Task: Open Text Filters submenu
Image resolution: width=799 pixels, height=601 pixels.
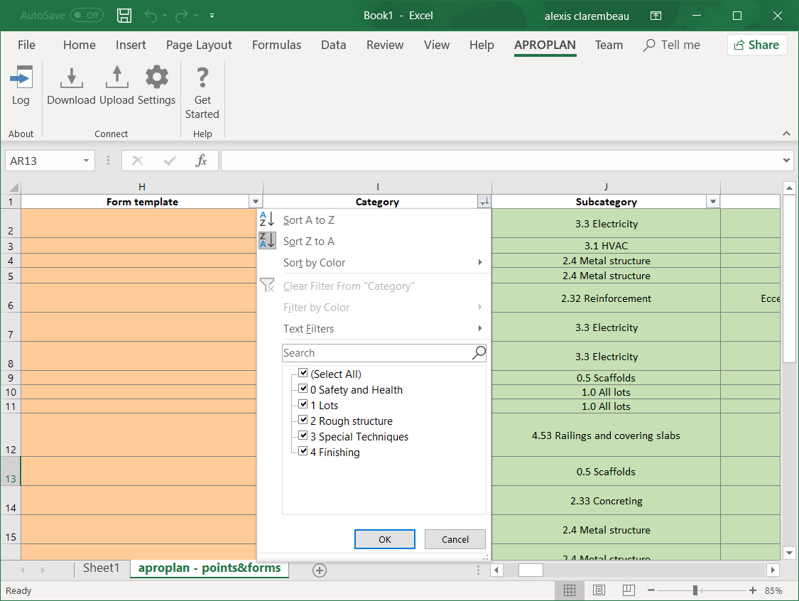Action: point(374,329)
